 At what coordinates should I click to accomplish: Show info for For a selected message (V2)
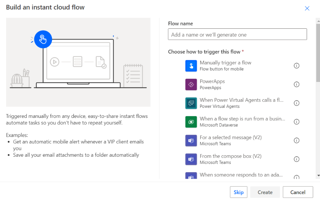tap(297, 141)
